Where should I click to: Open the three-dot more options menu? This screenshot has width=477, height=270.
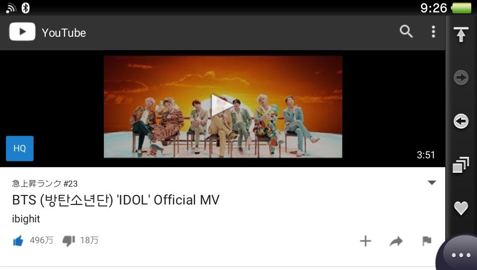coord(433,32)
